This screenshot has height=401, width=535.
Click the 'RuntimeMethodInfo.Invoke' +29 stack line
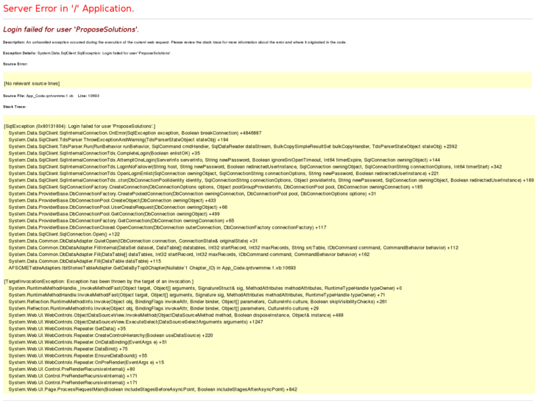[163, 308]
